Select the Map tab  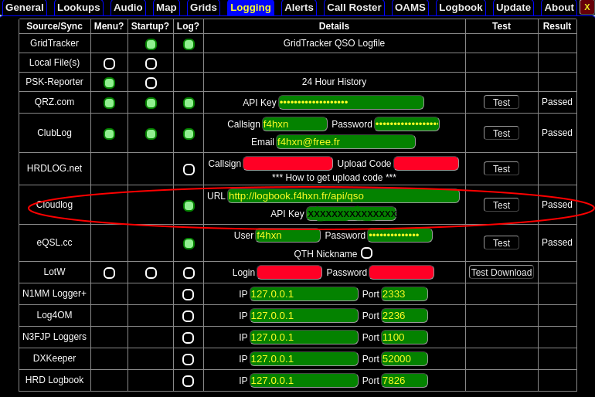(x=166, y=8)
